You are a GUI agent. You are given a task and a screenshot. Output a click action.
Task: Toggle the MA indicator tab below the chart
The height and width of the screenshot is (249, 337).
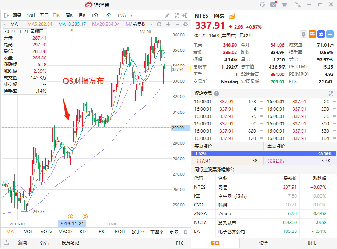[10, 232]
